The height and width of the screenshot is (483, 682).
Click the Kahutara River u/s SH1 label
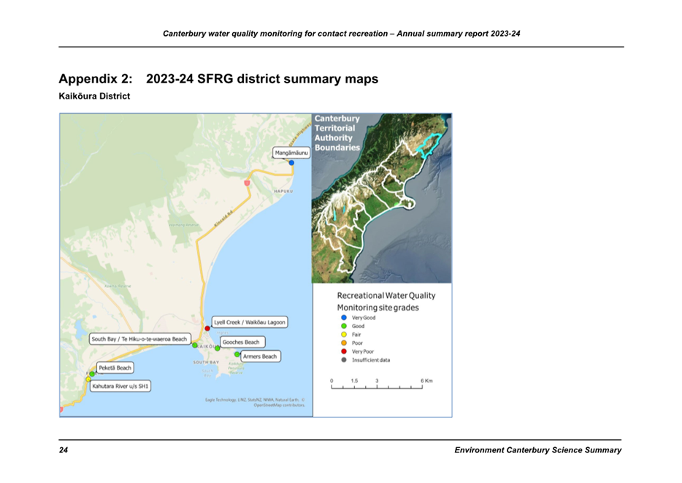(120, 386)
